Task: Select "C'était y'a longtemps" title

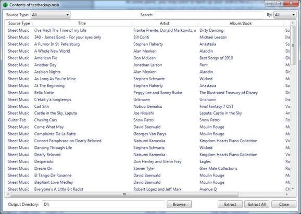Action: pyautogui.click(x=53, y=99)
